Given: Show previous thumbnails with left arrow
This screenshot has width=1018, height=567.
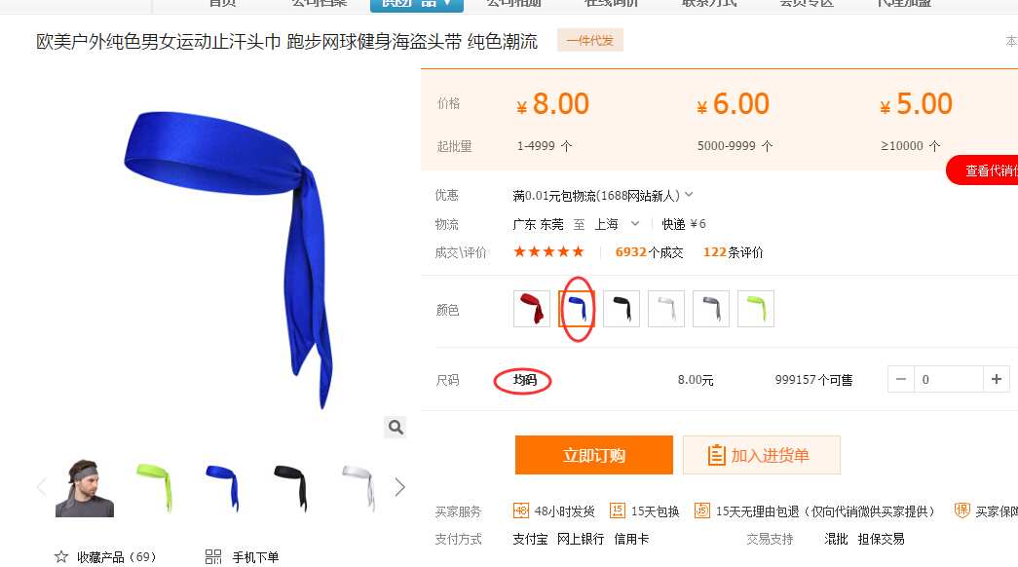Looking at the screenshot, I should coord(42,487).
